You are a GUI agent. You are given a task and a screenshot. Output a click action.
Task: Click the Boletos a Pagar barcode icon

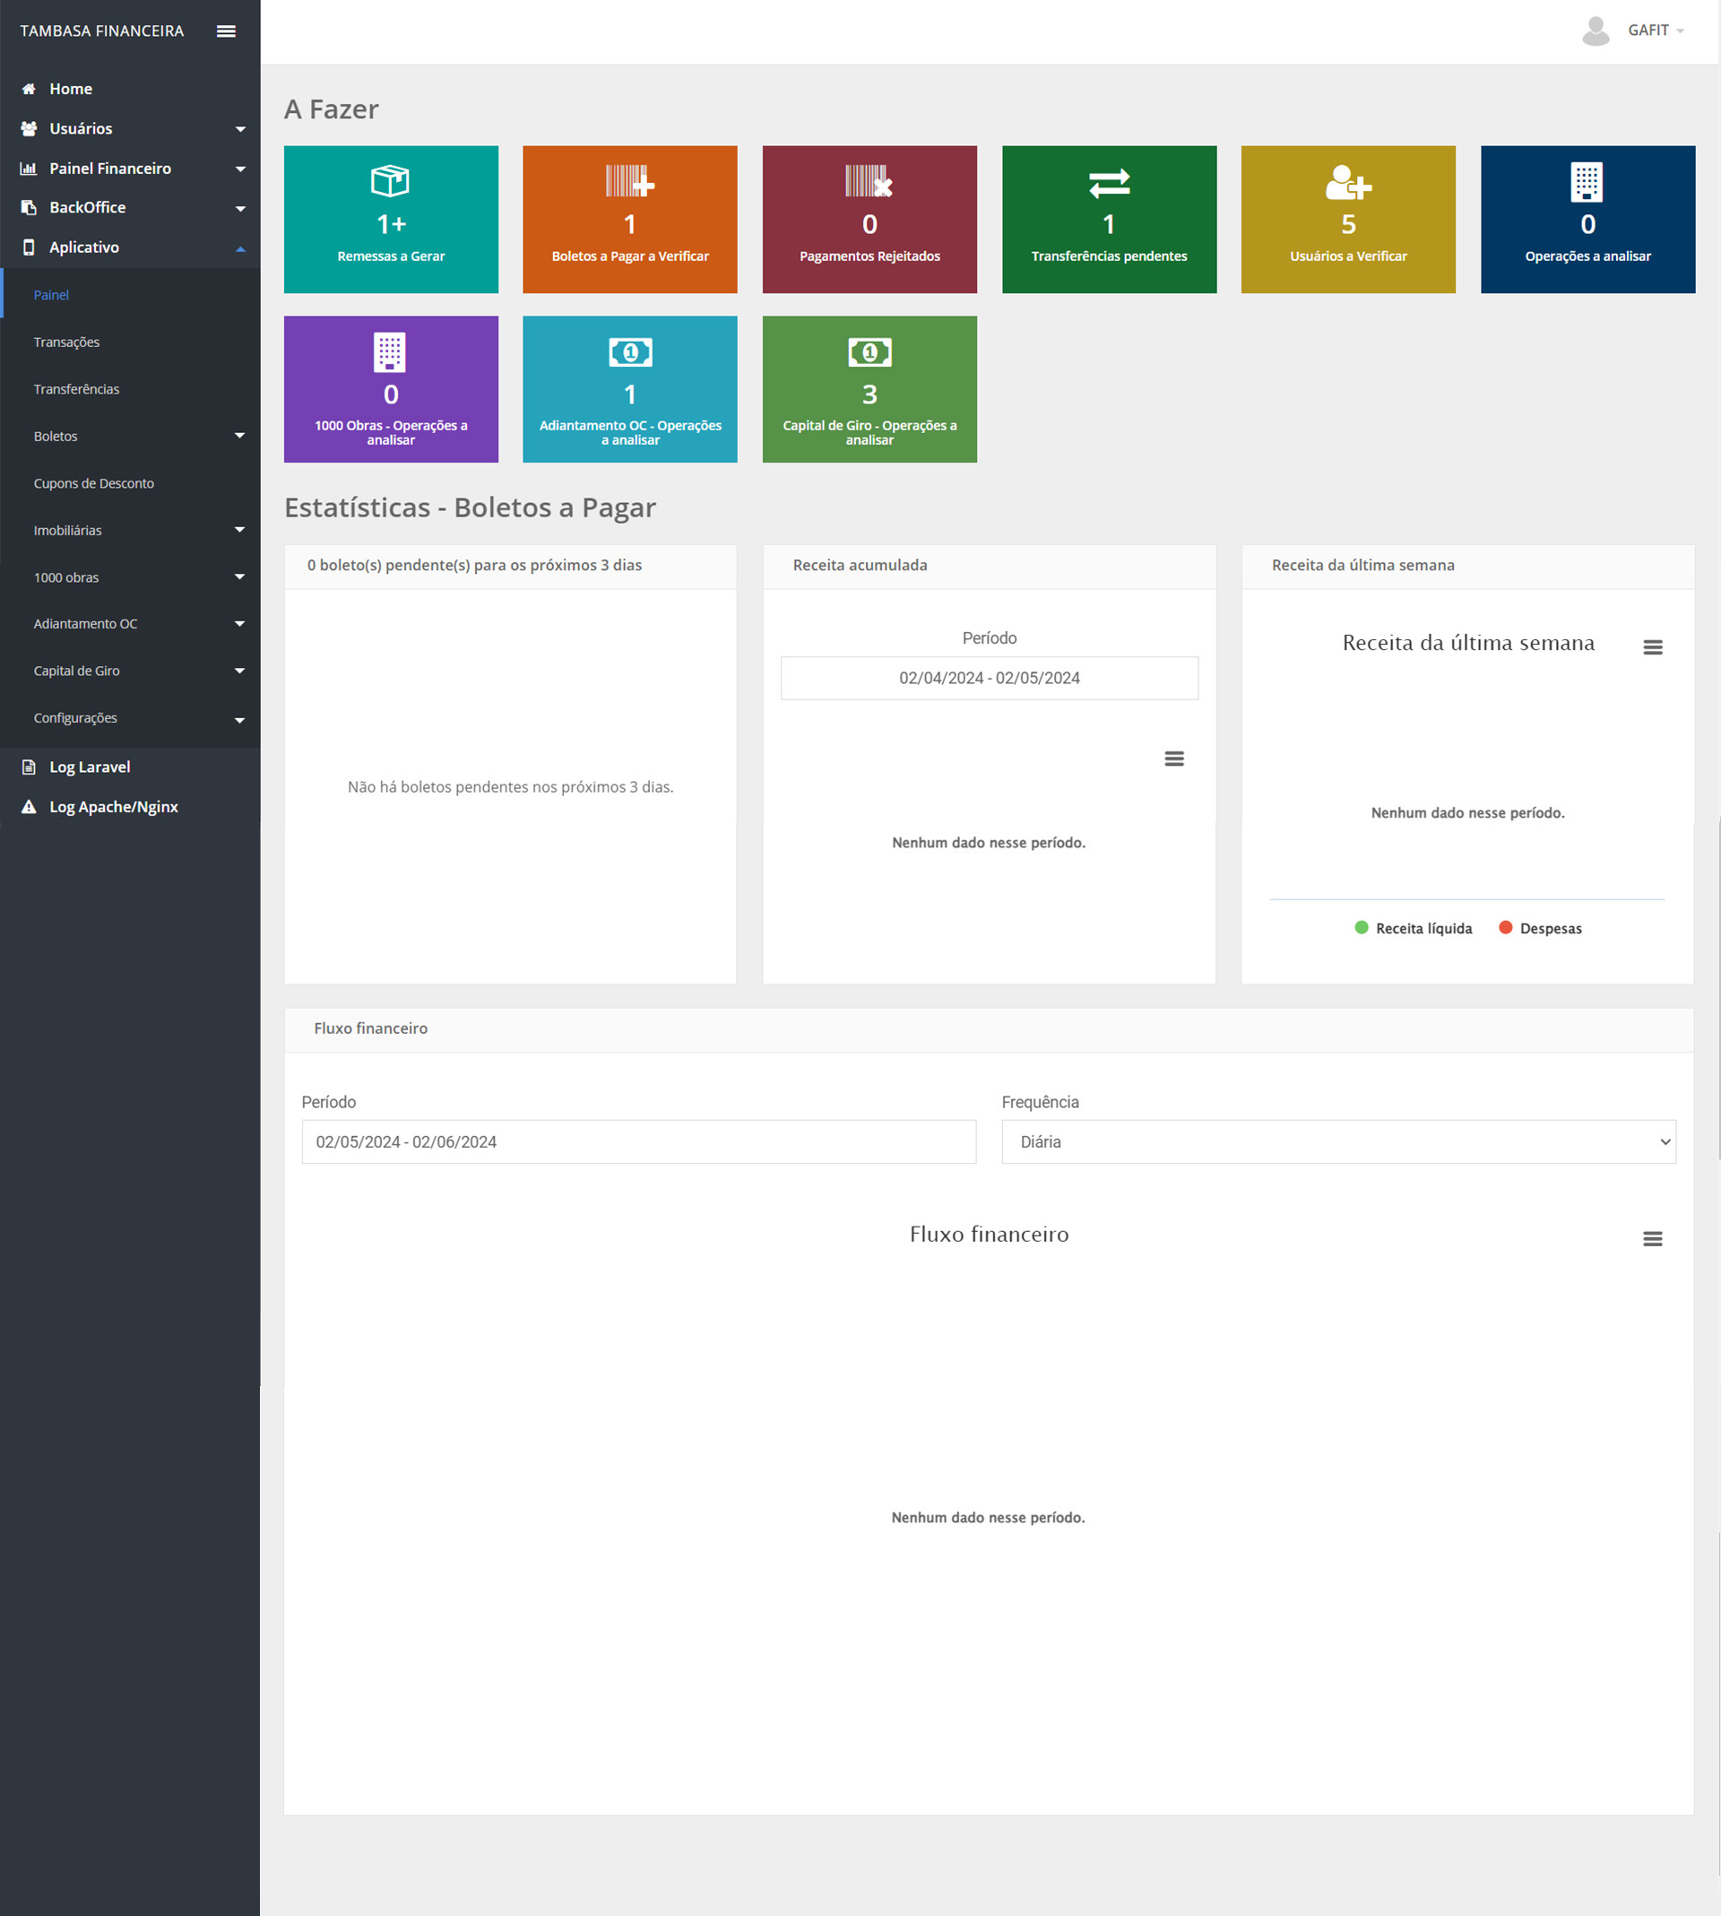pos(630,180)
